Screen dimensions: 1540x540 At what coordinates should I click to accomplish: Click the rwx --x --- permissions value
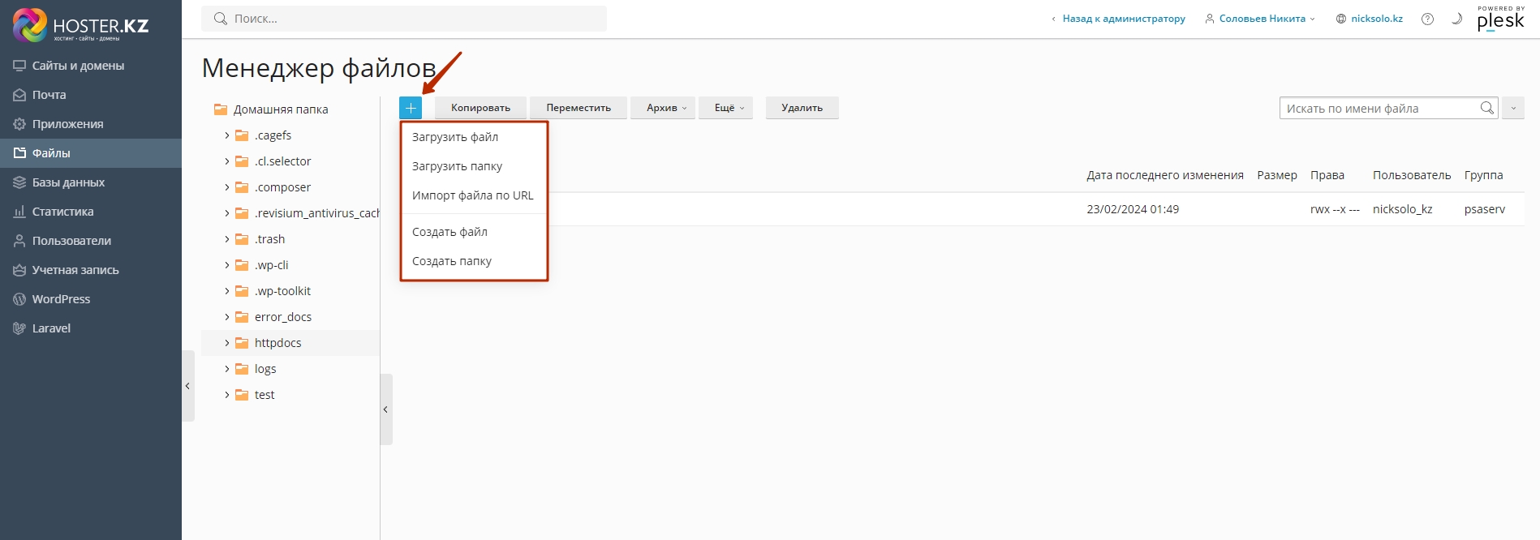pos(1335,209)
